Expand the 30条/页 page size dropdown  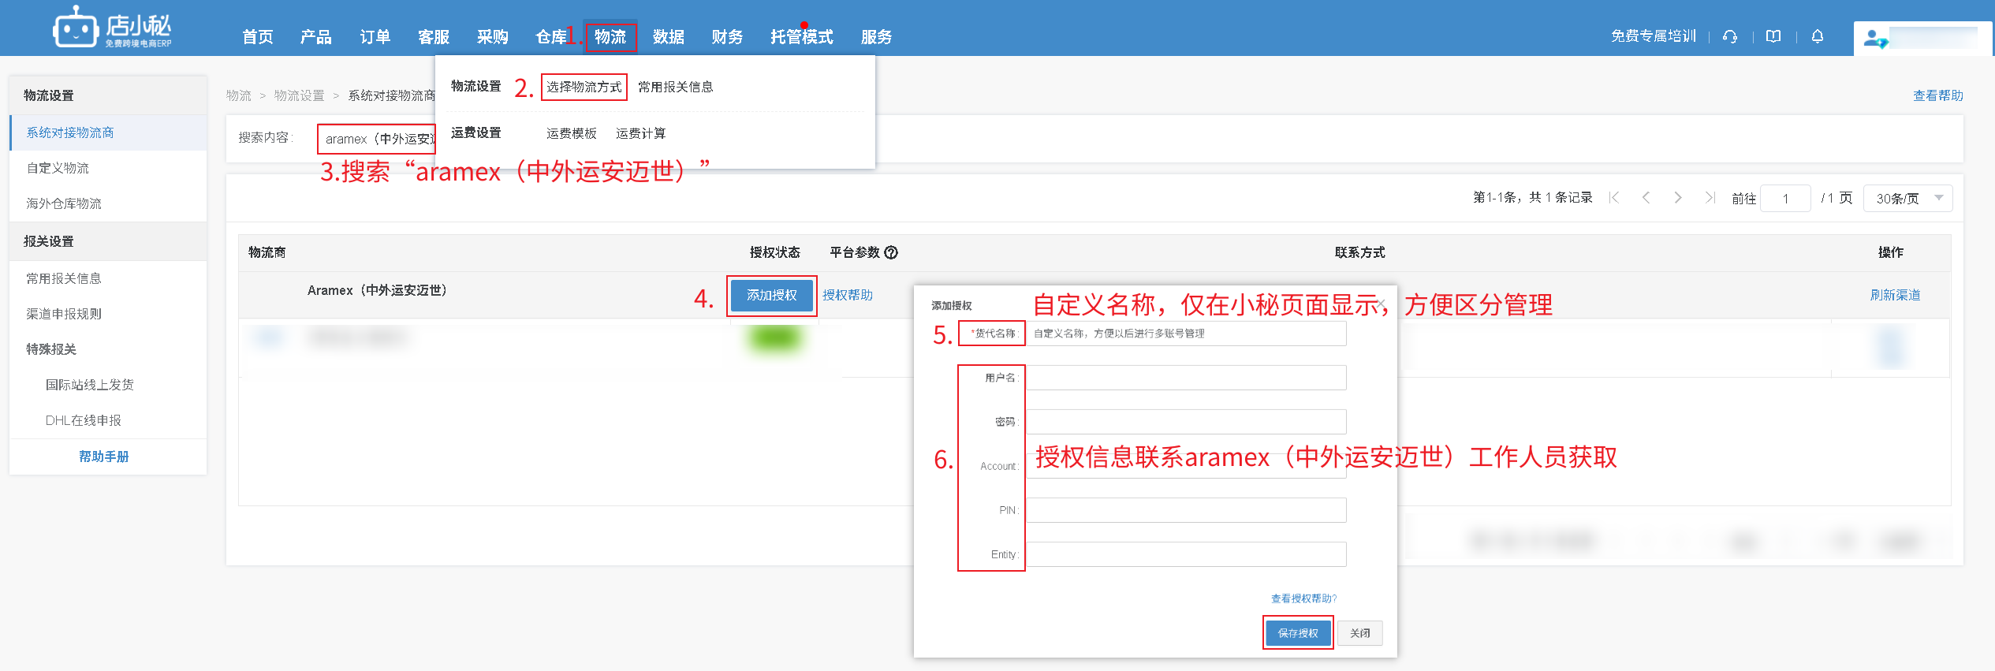pyautogui.click(x=1907, y=198)
